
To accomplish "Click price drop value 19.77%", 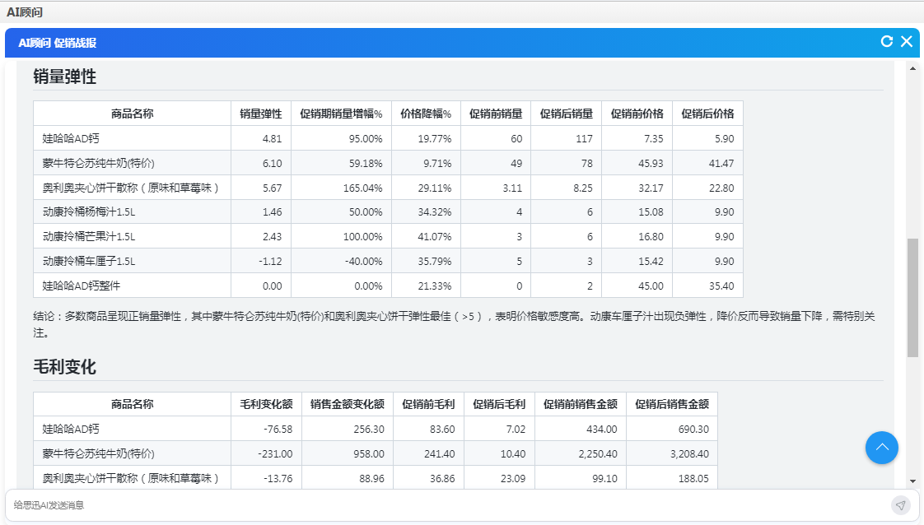I will click(x=435, y=139).
